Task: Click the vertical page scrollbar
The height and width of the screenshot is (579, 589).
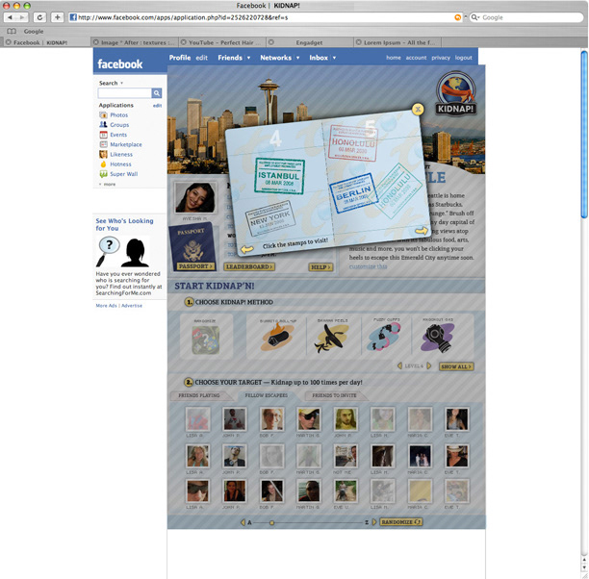Action: [x=584, y=135]
